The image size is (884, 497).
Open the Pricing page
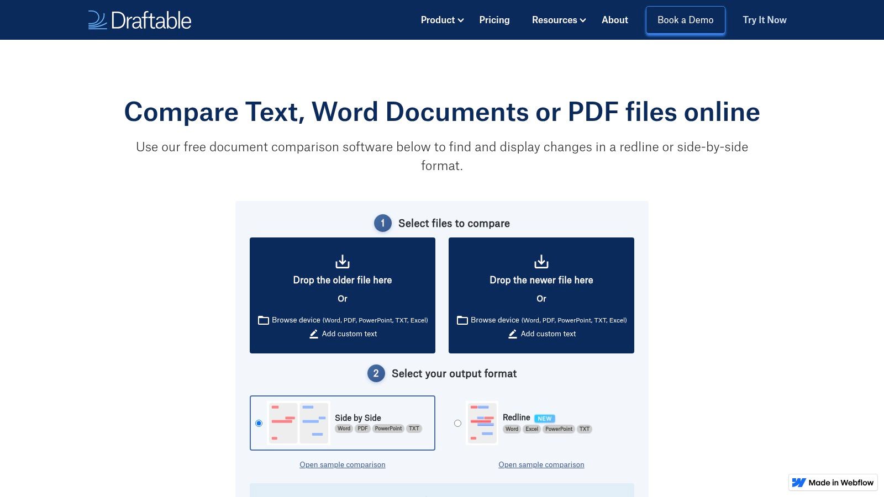pos(494,20)
